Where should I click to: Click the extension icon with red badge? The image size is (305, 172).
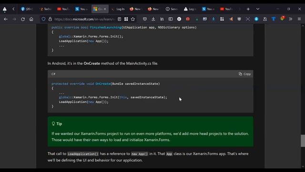[282, 19]
